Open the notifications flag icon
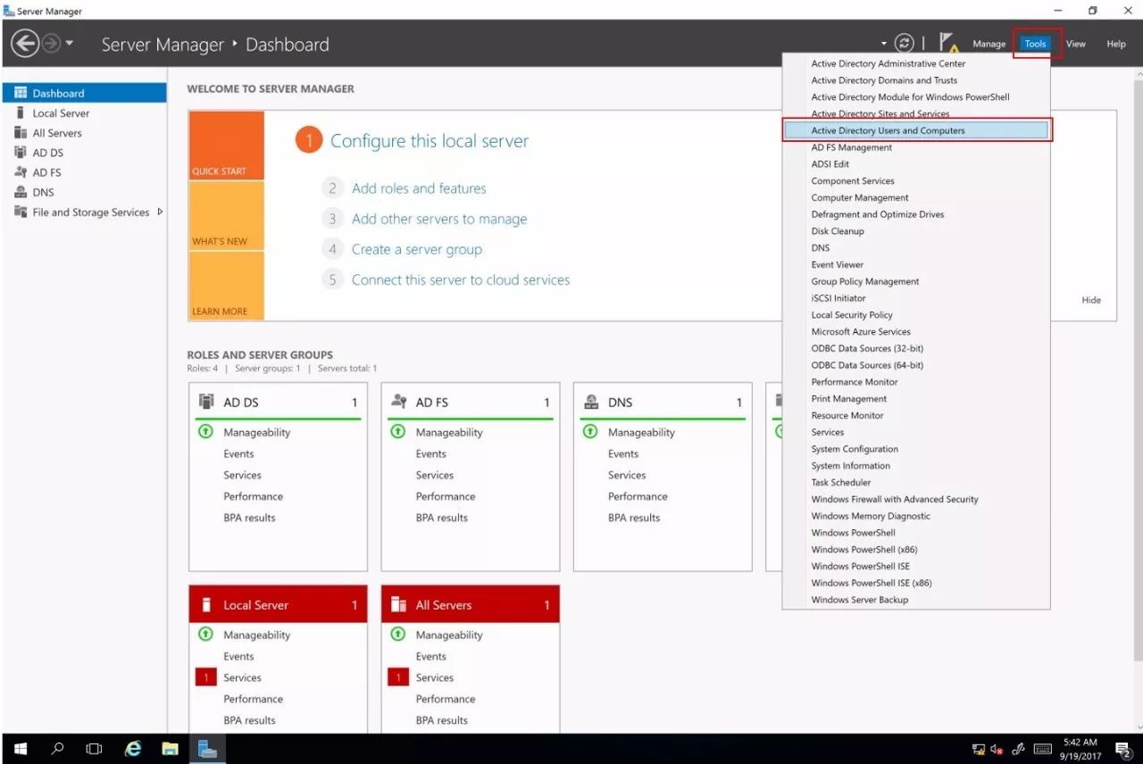 (948, 43)
